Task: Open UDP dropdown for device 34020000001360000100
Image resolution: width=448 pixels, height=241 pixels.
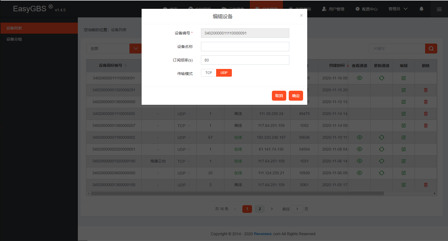Action: 184,185
